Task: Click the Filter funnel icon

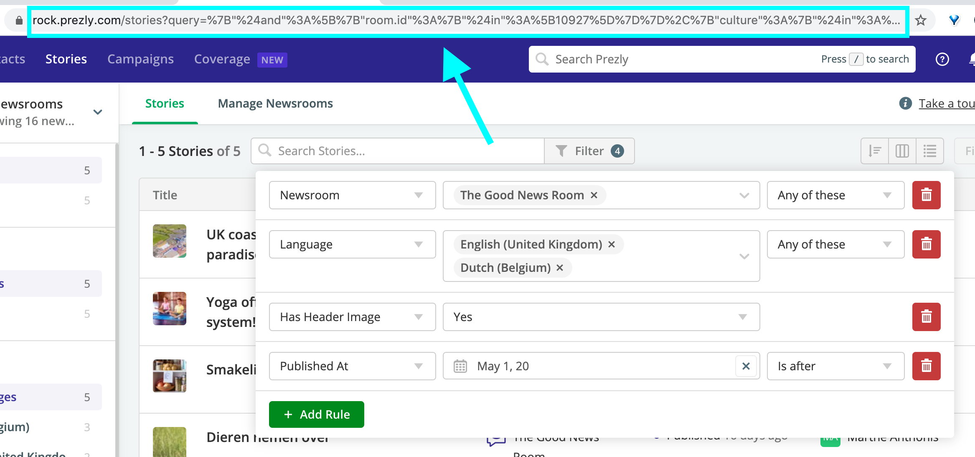Action: 561,151
